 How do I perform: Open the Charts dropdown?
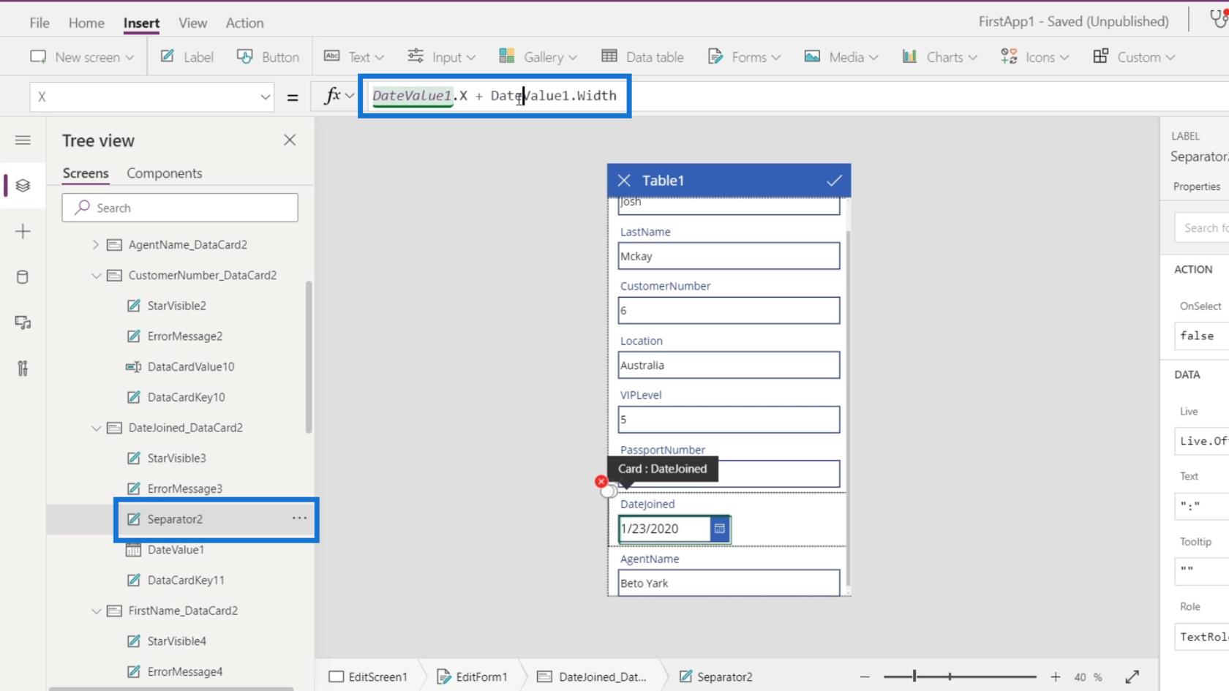[x=940, y=57]
